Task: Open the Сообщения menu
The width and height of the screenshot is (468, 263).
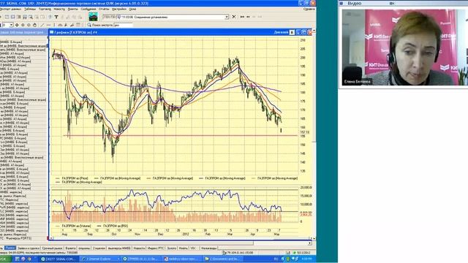Action: [88, 9]
